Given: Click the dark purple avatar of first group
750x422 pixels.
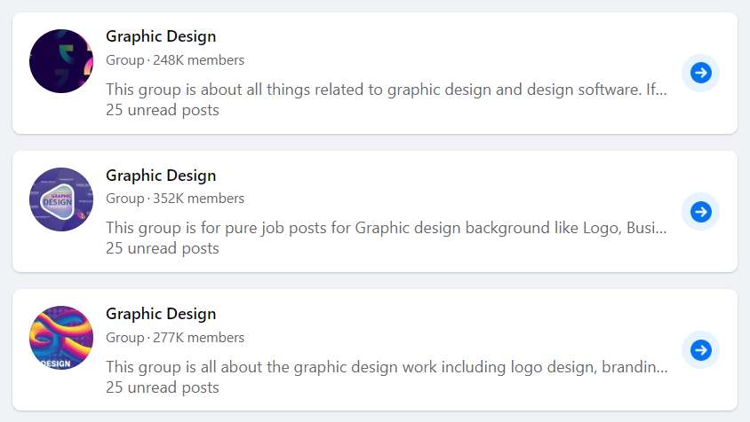Looking at the screenshot, I should coord(61,61).
